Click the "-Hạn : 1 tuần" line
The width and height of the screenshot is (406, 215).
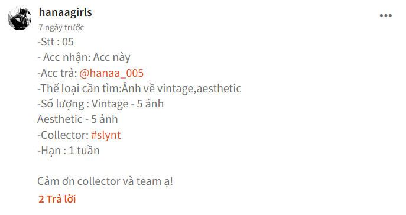pos(69,151)
